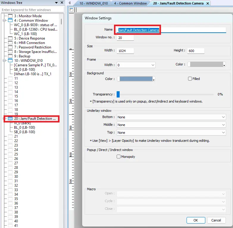The image size is (233, 228).
Task: Click the filter windows keyword box
Action: [x=32, y=10]
